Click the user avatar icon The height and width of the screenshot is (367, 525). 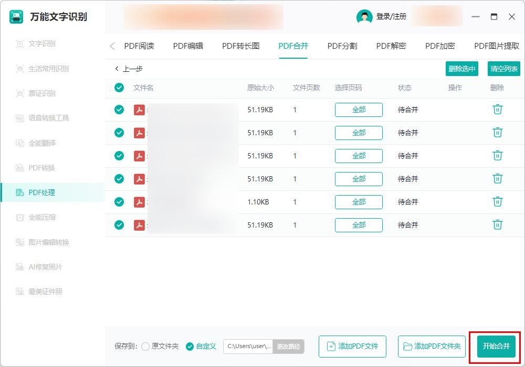(x=364, y=16)
